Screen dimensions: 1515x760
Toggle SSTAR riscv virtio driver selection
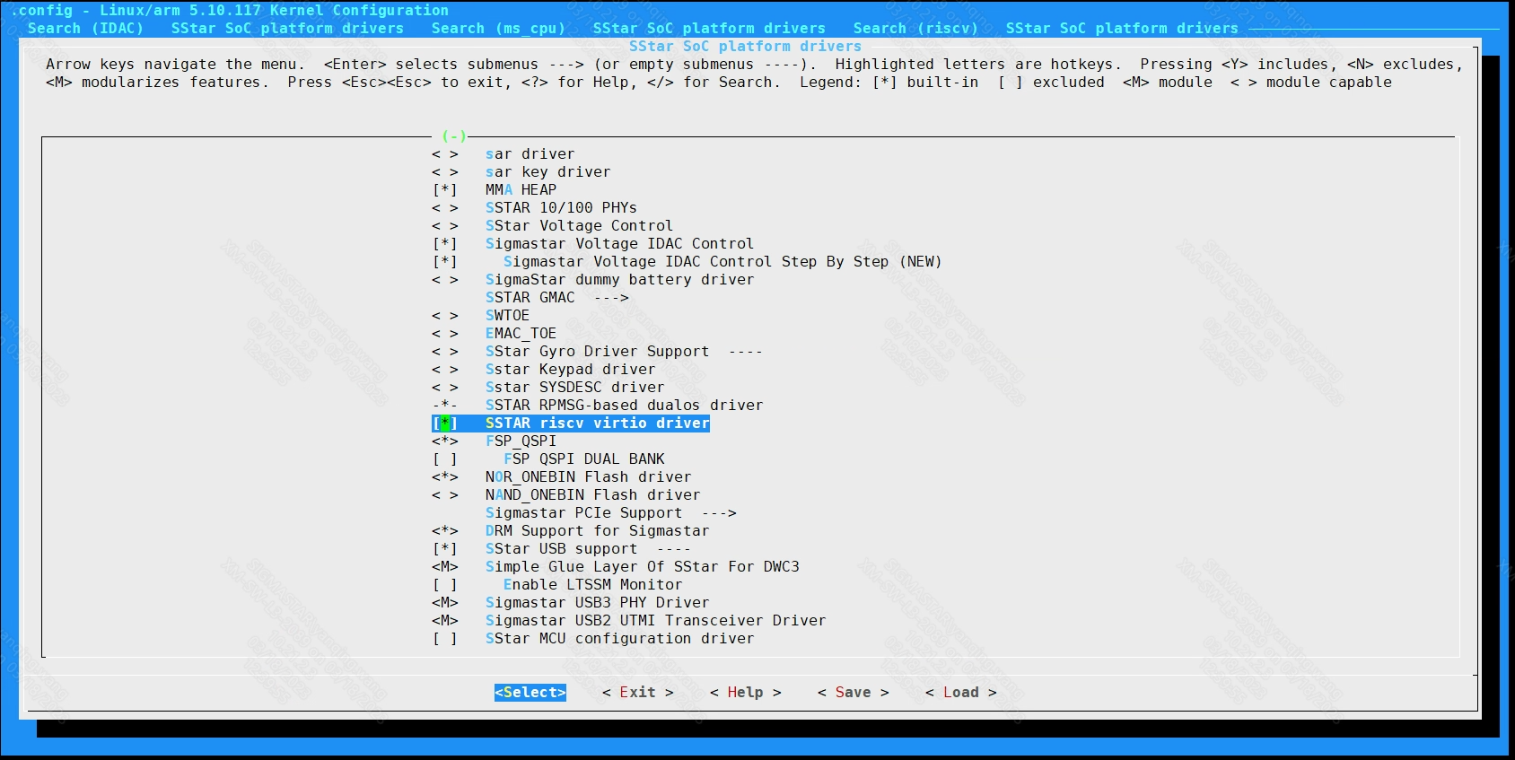(445, 424)
